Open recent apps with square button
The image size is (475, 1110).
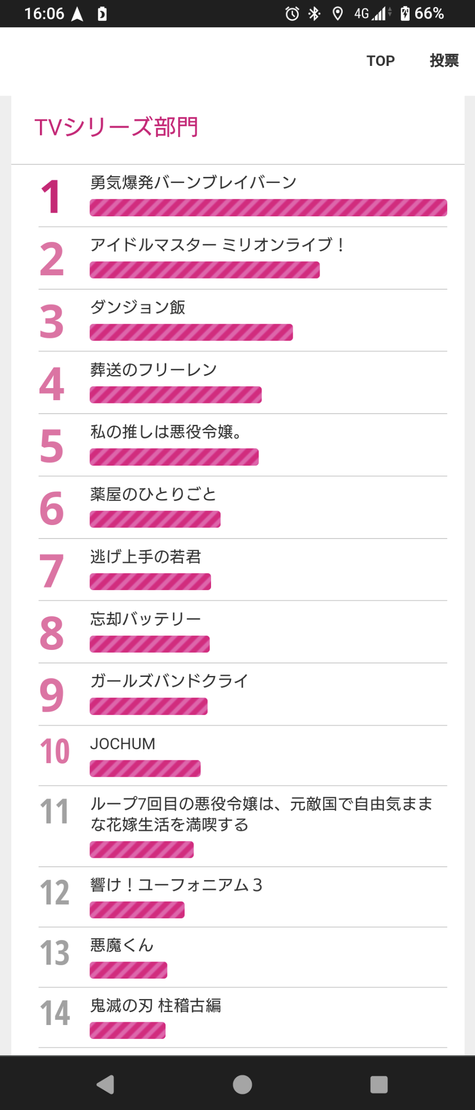pyautogui.click(x=379, y=1084)
